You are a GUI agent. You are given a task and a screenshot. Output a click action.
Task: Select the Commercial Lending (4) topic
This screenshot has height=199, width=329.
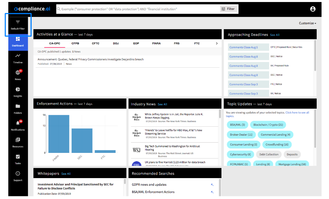[x=275, y=135]
